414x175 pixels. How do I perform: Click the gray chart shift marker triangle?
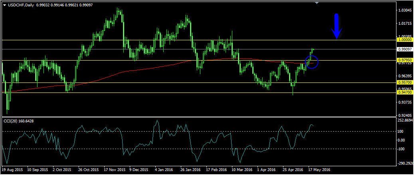[317, 3]
